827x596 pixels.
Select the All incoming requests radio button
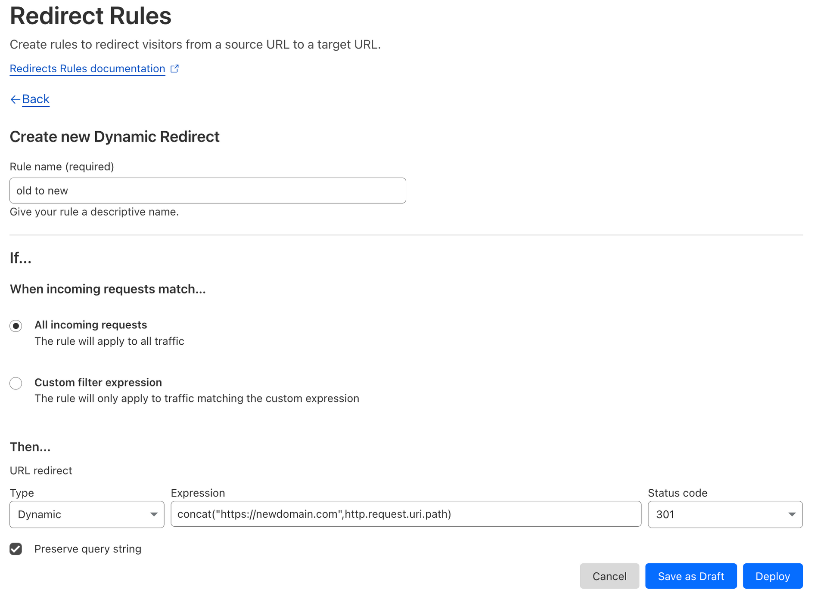(16, 326)
